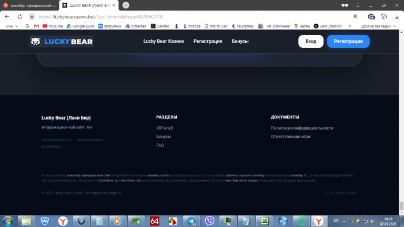
Task: Expand the USA bookmarks dropdown
Action: (x=12, y=26)
